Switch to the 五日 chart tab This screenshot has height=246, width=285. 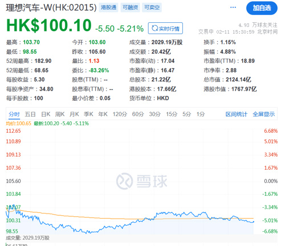pos(30,114)
